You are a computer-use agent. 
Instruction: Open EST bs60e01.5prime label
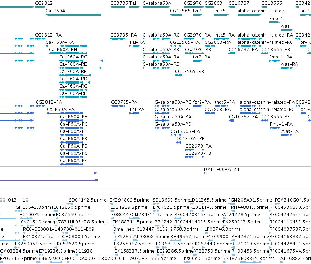click(x=202, y=259)
